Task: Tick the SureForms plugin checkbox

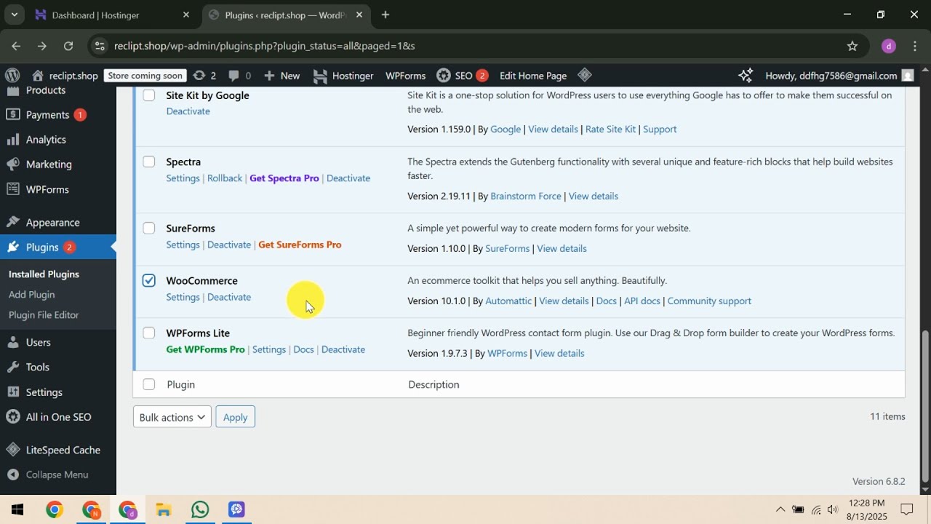Action: pyautogui.click(x=149, y=228)
